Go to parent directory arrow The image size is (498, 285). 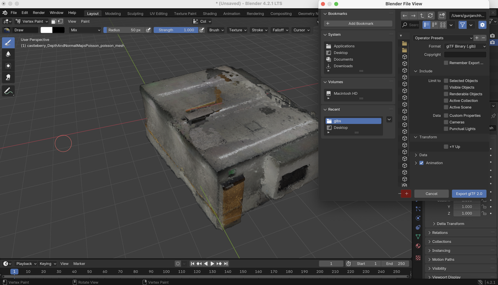(422, 15)
